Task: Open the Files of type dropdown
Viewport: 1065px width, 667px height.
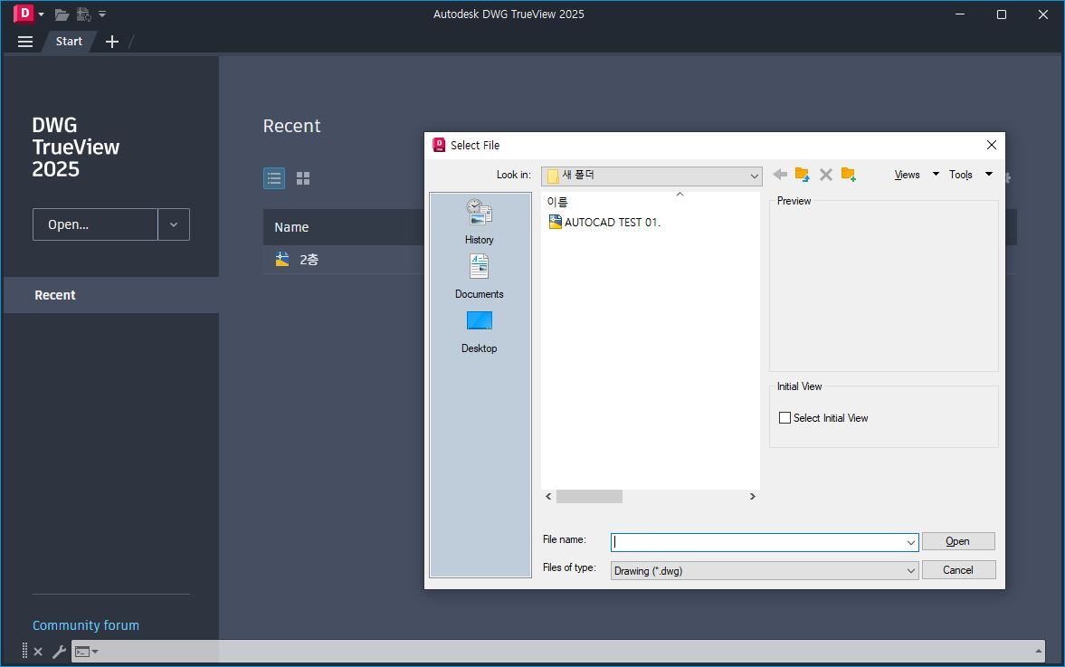Action: [x=764, y=570]
